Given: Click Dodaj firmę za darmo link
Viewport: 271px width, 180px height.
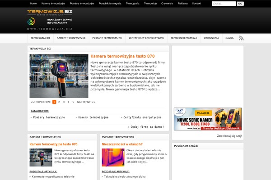Looking at the screenshot, I should point(147,127).
